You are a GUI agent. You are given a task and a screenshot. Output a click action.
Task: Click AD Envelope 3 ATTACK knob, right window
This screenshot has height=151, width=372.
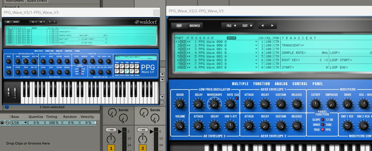[198, 126]
